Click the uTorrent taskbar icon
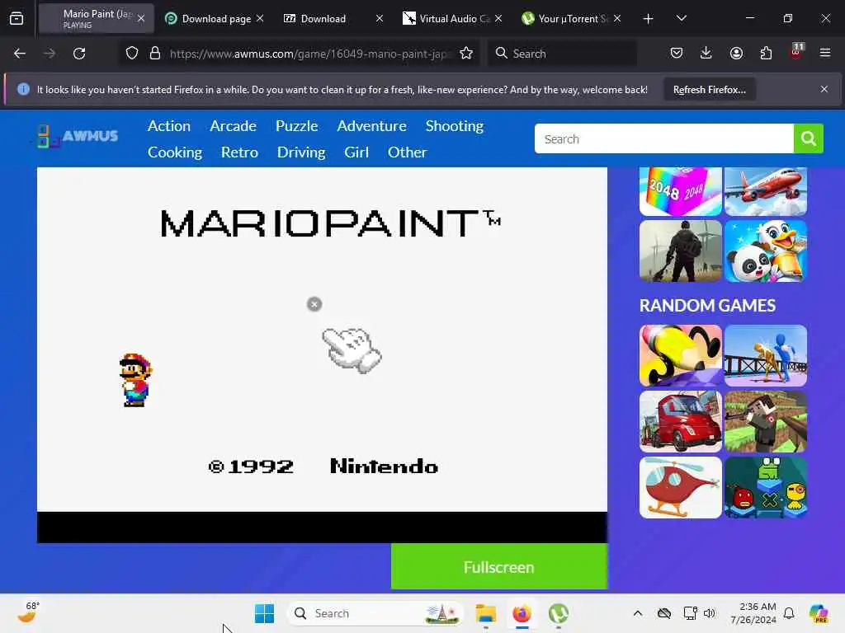Image resolution: width=845 pixels, height=633 pixels. coord(559,613)
